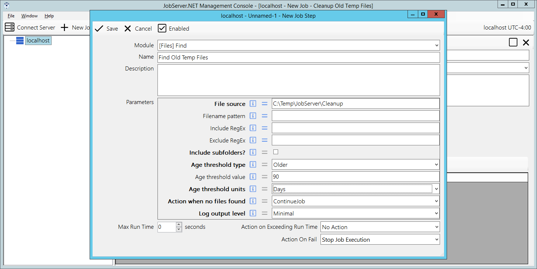
Task: Open info for Age threshold type
Action: tap(253, 165)
